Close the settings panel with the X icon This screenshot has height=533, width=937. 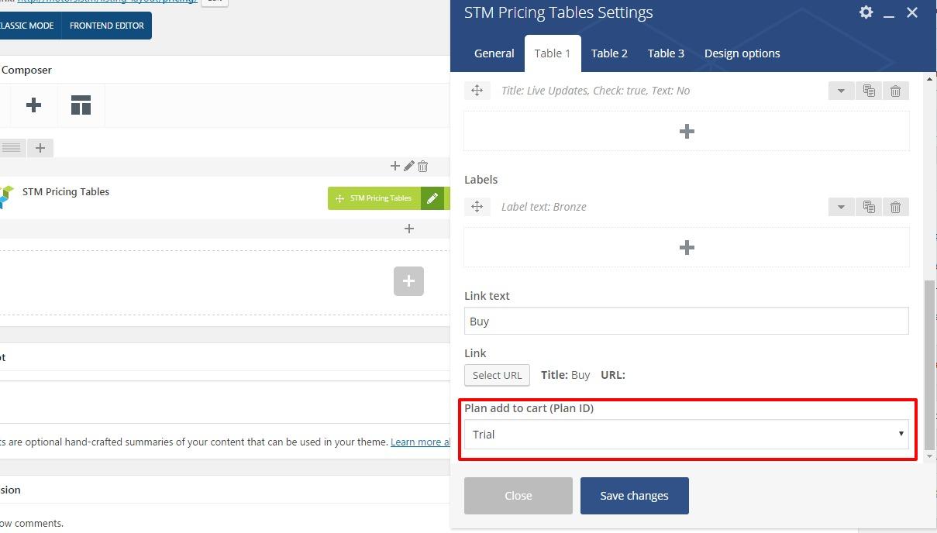click(x=912, y=12)
